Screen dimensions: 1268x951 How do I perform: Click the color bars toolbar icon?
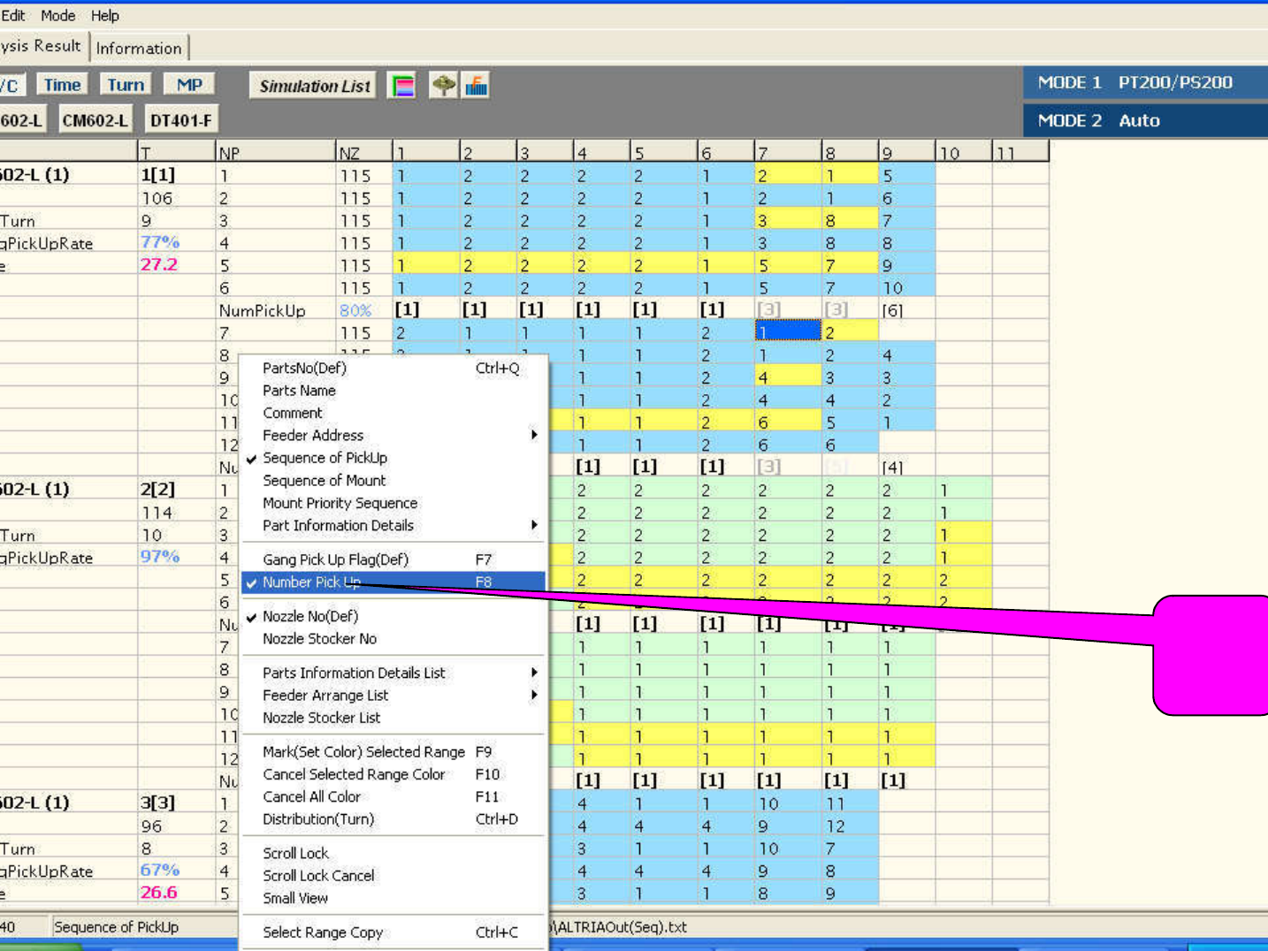tap(402, 86)
